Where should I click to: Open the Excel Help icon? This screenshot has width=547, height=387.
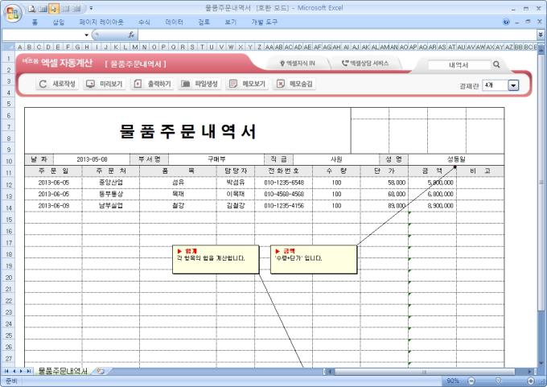pos(506,22)
